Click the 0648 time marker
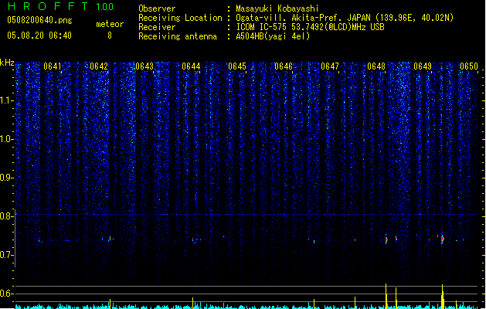This screenshot has width=486, height=309. tap(376, 66)
